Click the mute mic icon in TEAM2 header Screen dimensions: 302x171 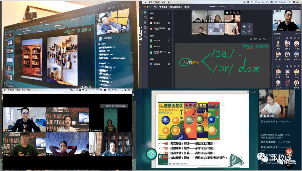click(295, 66)
